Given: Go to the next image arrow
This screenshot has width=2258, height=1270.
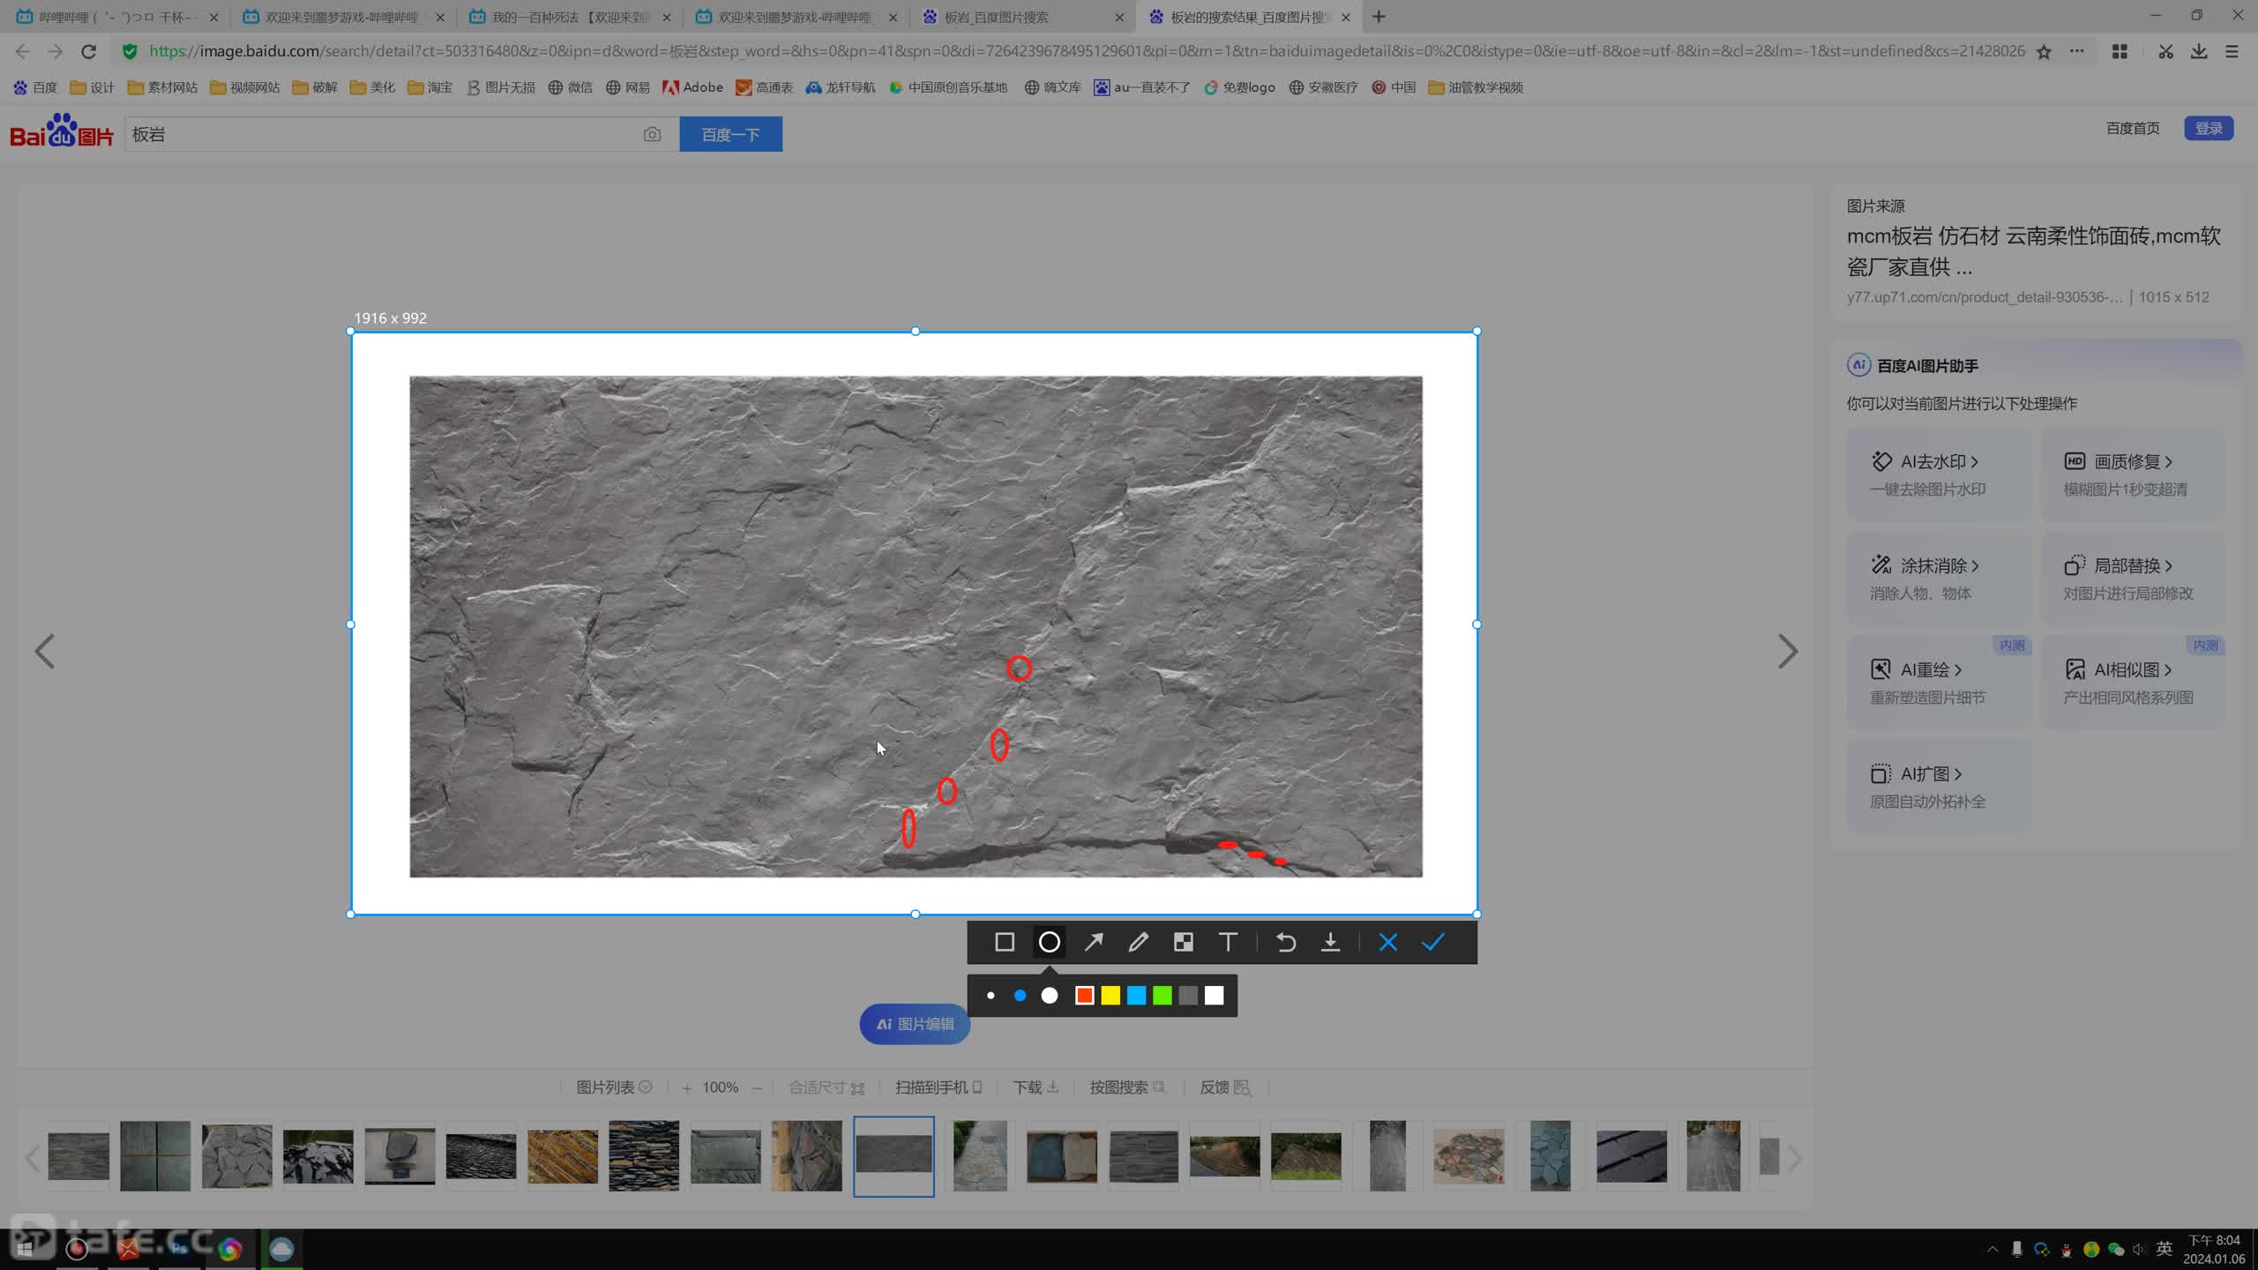Looking at the screenshot, I should pyautogui.click(x=1787, y=652).
